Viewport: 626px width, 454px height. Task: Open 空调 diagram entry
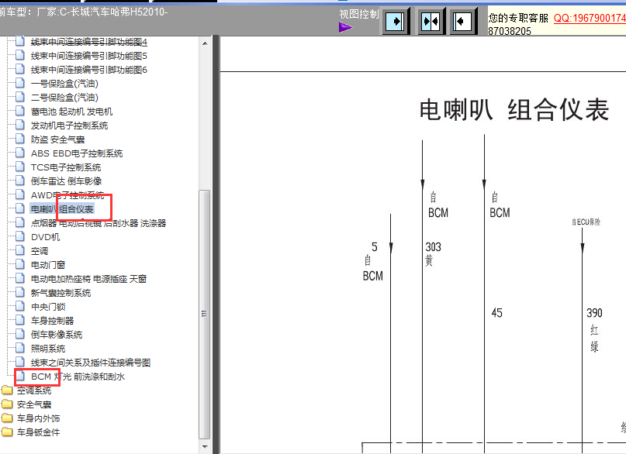pos(40,251)
